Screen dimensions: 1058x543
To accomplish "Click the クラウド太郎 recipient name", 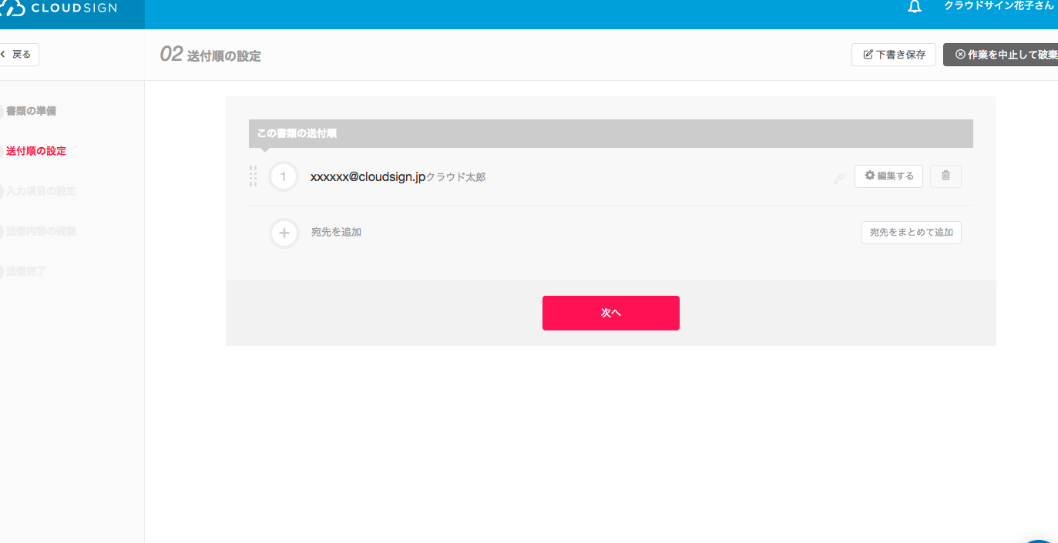I will 456,177.
